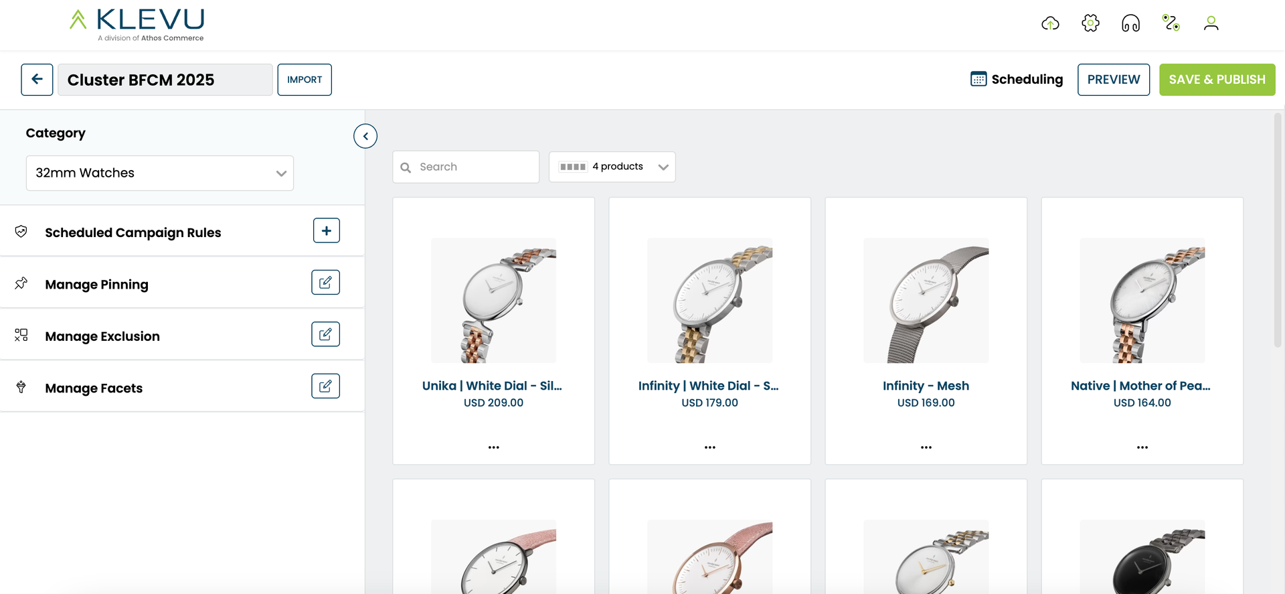Click the IMPORT button
This screenshot has height=594, width=1285.
tap(305, 80)
